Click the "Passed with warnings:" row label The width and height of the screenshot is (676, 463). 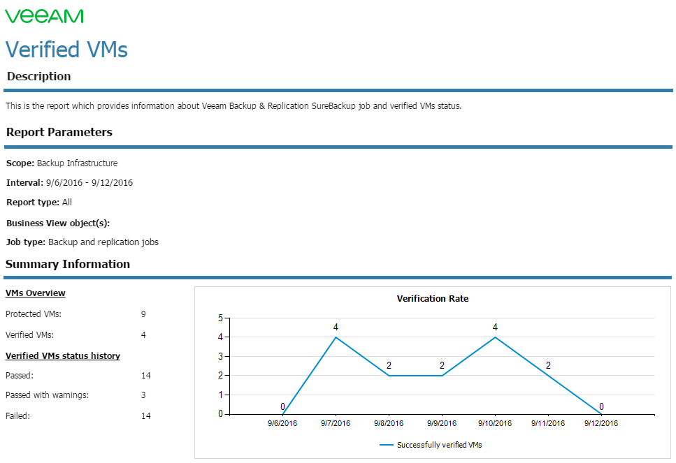point(47,395)
